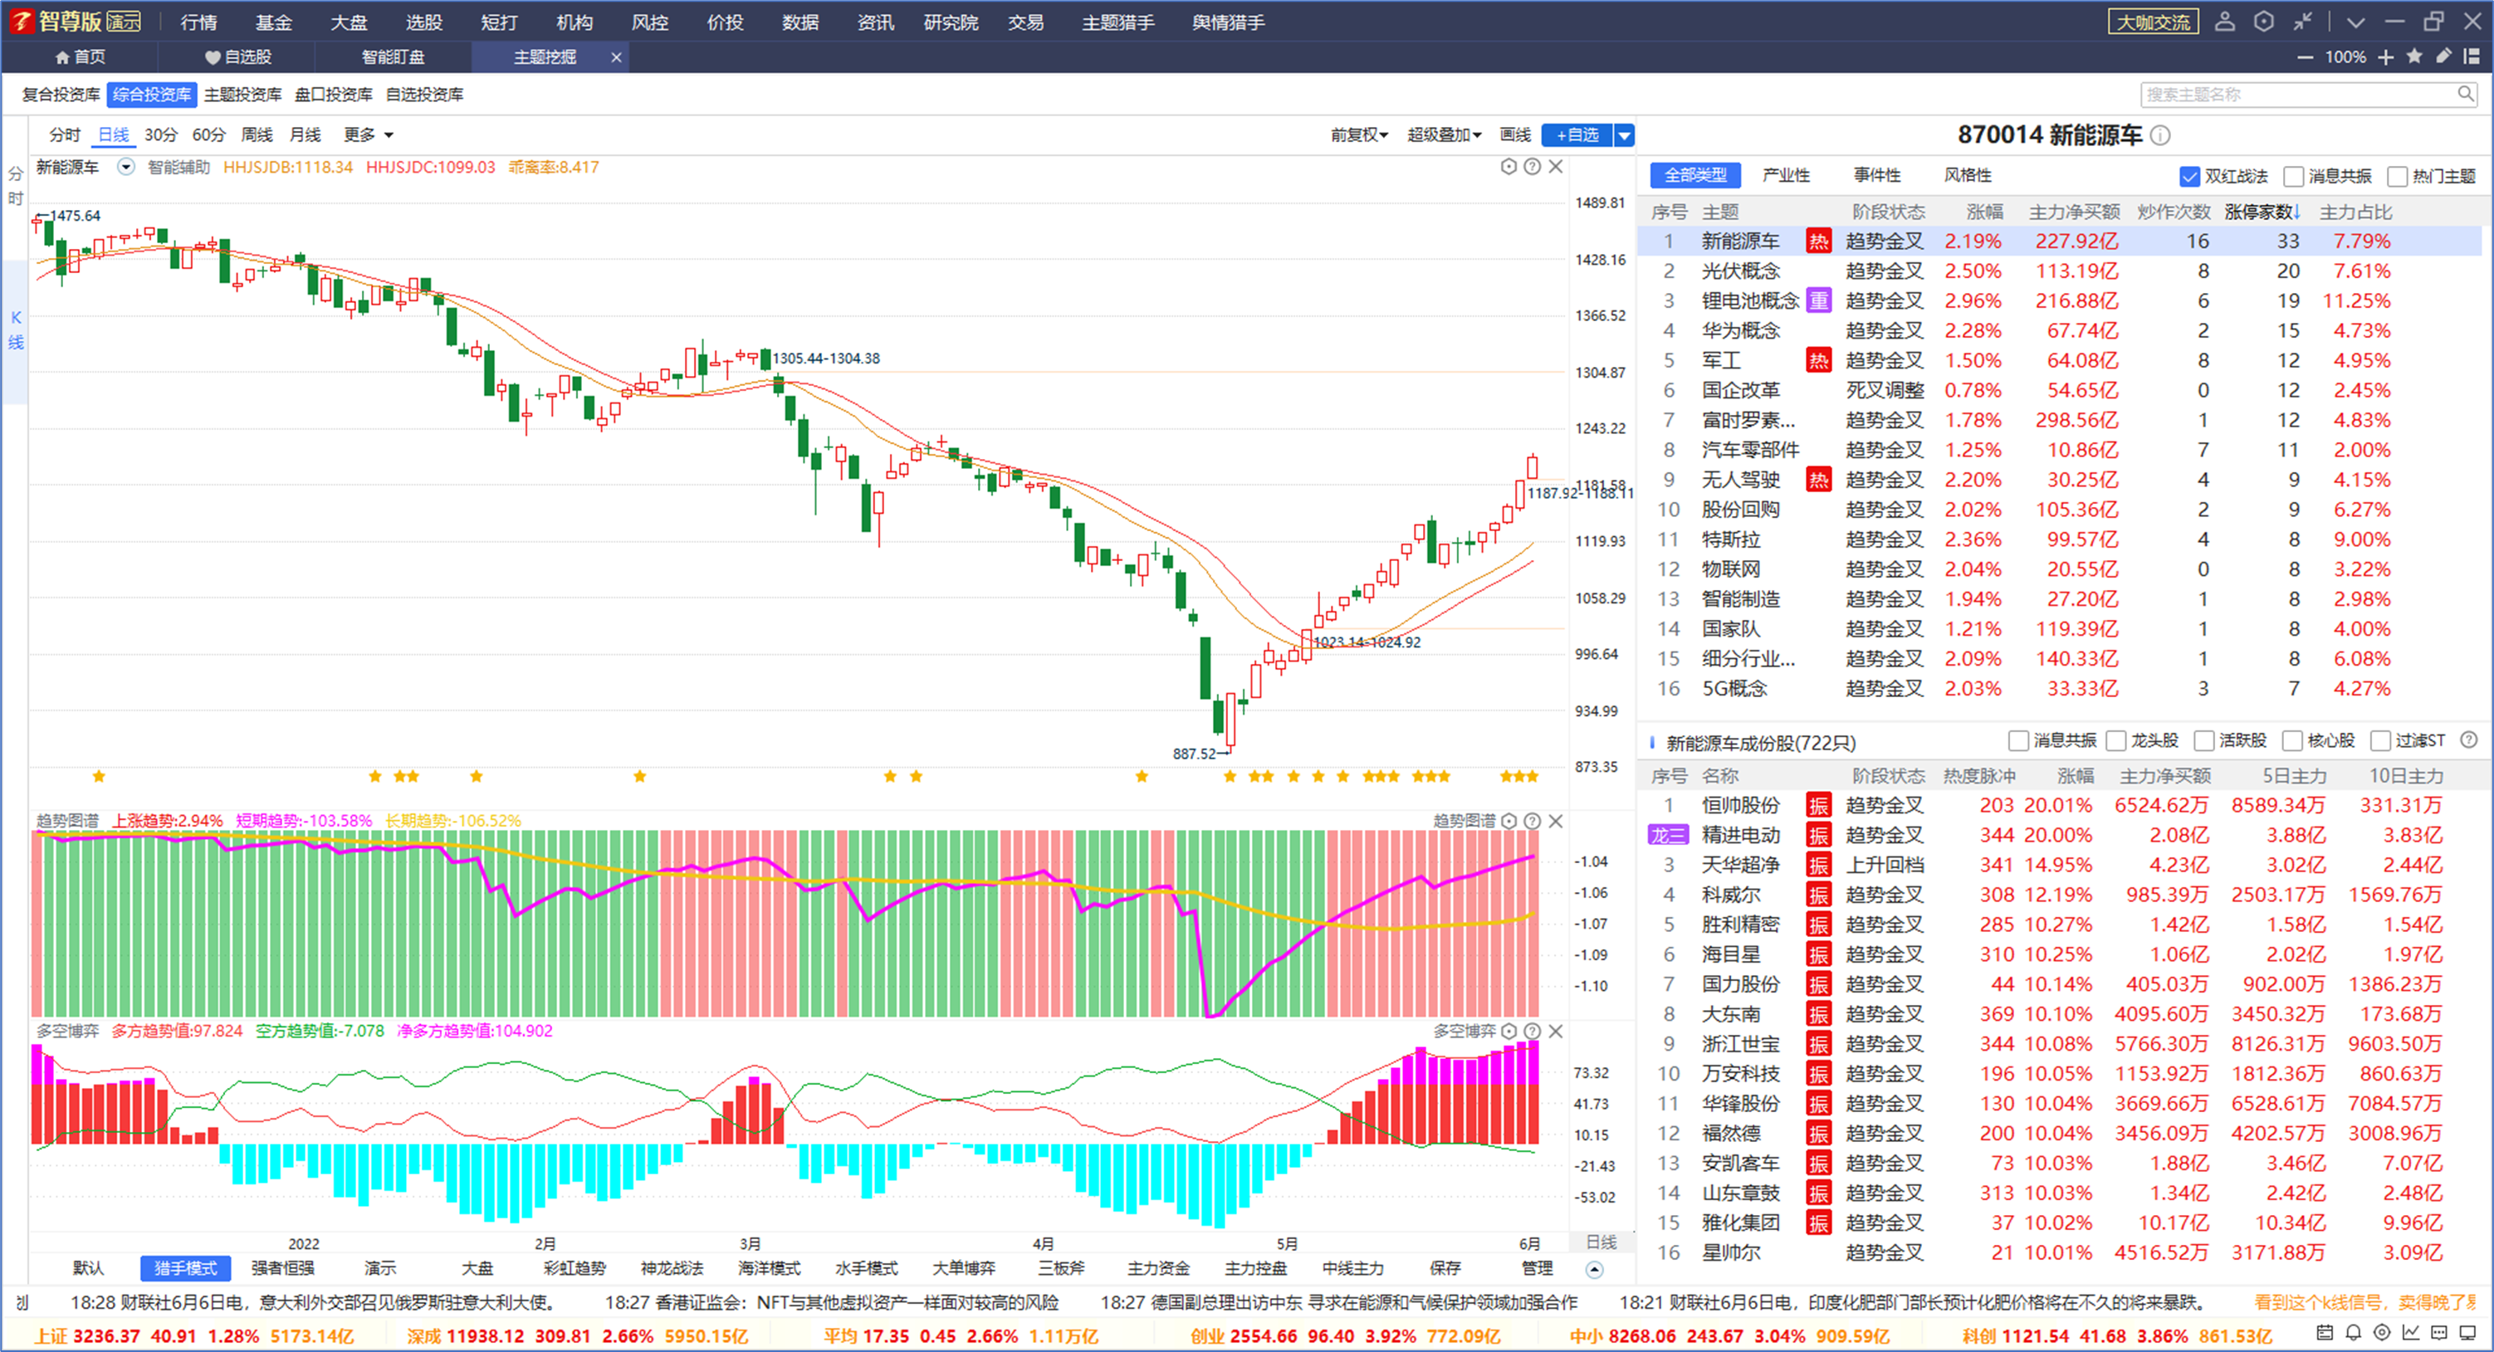Click the line chart icon in status bar
Screen dimensions: 2494x1352
(x=2411, y=1333)
